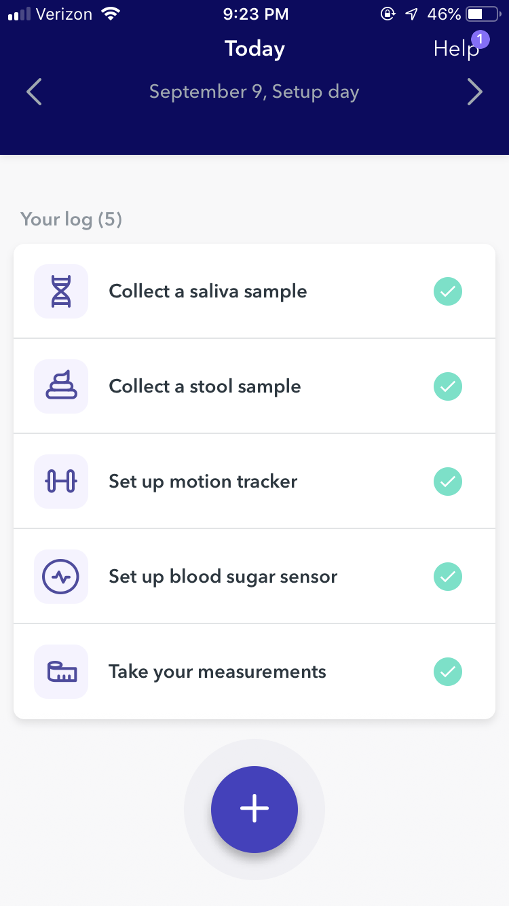
Task: Go to previous day with left chevron
Action: click(x=34, y=92)
